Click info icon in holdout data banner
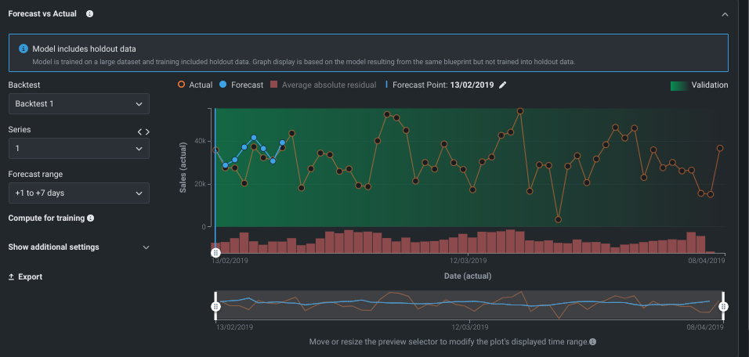The image size is (749, 357). (x=22, y=49)
